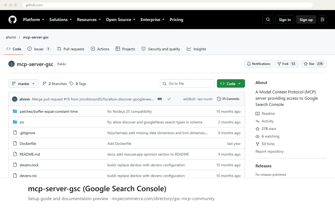Click the branch icon next to 2 Branches
335x209 pixels.
click(x=44, y=84)
